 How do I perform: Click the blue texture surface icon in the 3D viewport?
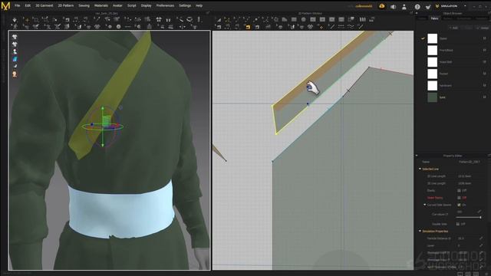(15, 59)
